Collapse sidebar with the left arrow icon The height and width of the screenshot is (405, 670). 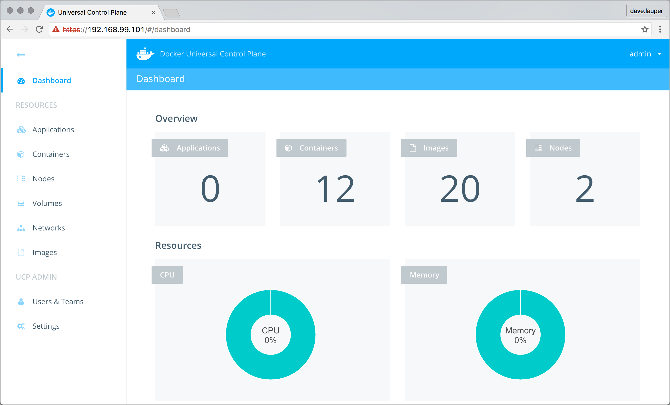click(21, 55)
